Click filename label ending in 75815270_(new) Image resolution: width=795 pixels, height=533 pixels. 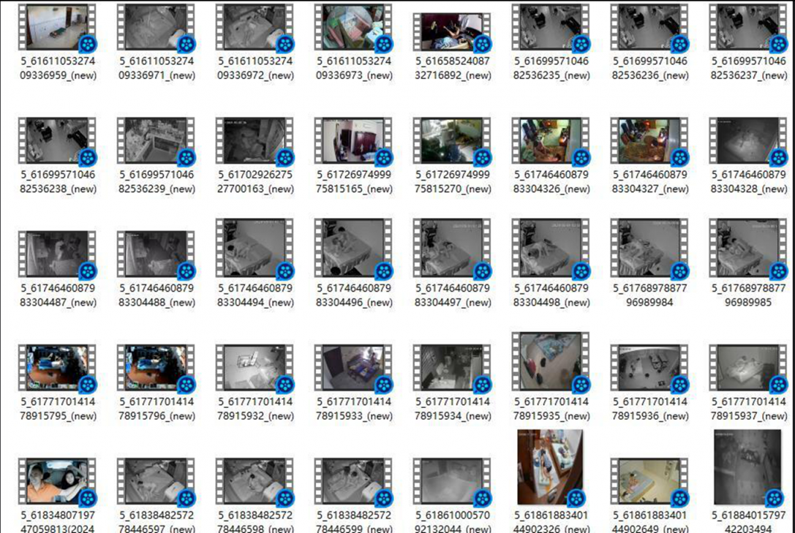click(452, 182)
